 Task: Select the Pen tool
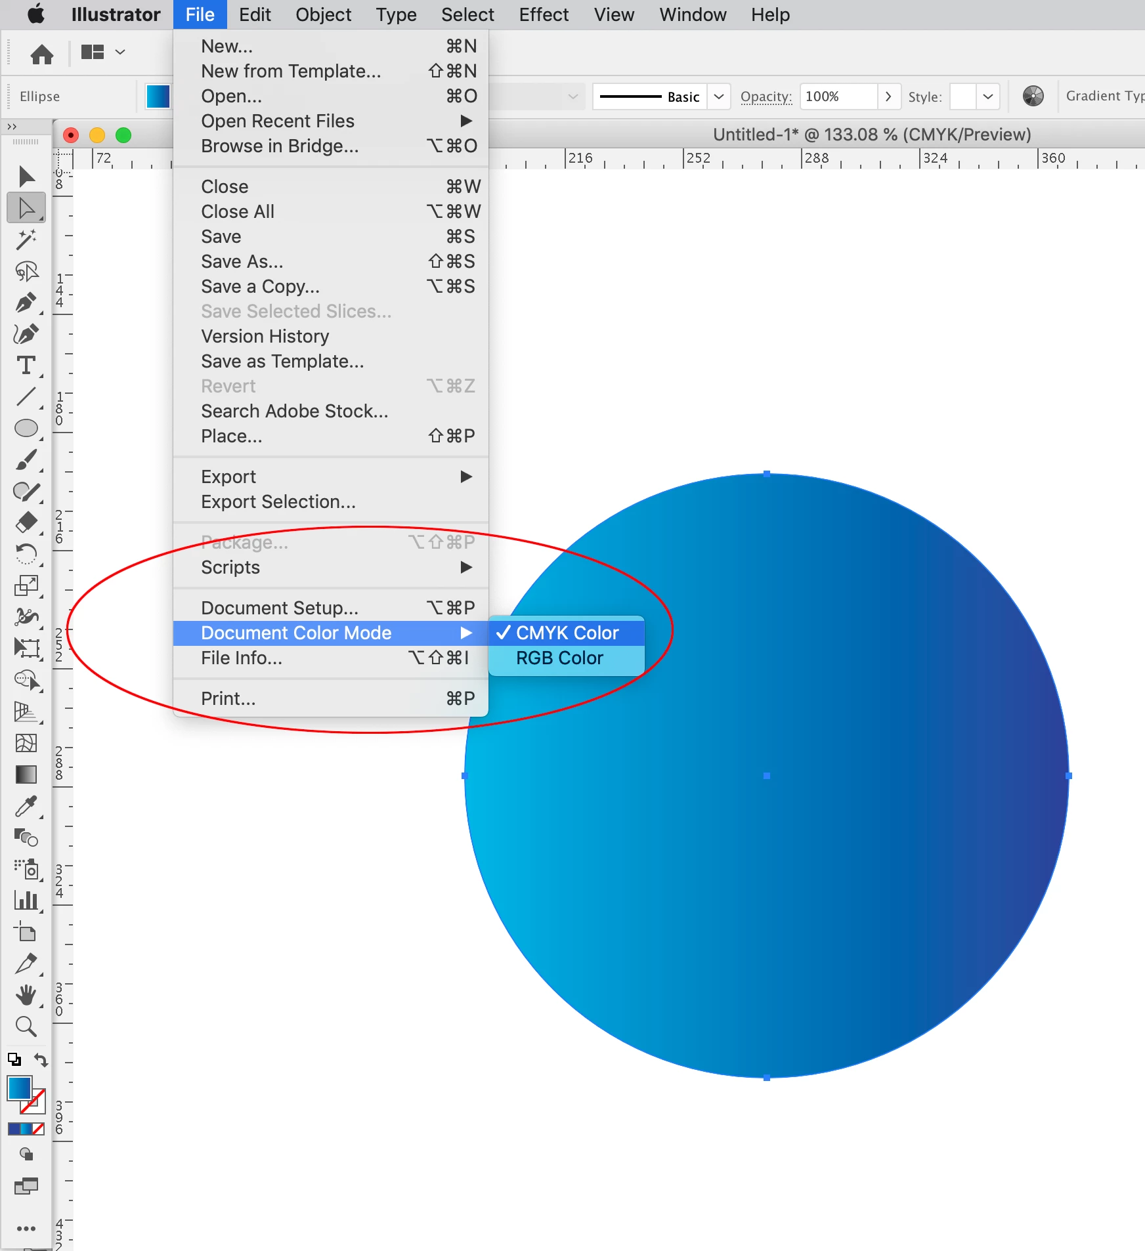point(26,303)
